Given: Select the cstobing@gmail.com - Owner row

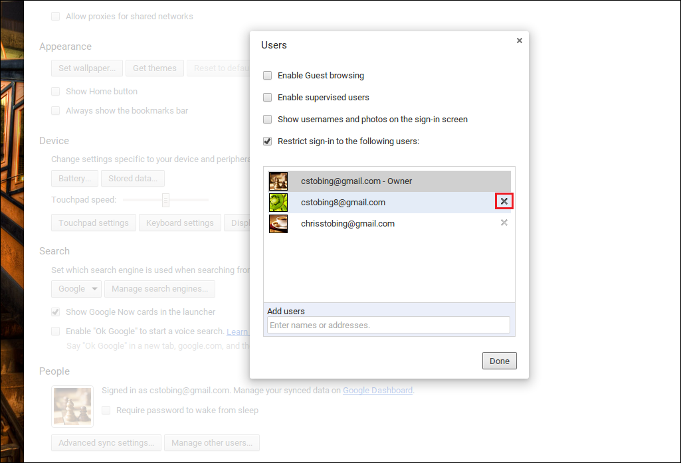Looking at the screenshot, I should [x=389, y=181].
